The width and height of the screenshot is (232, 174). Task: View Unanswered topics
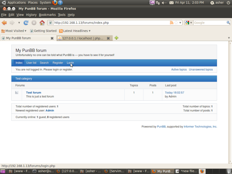pyautogui.click(x=201, y=70)
